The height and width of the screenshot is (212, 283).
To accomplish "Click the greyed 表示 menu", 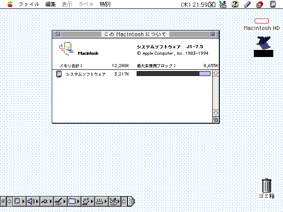I will click(x=67, y=4).
